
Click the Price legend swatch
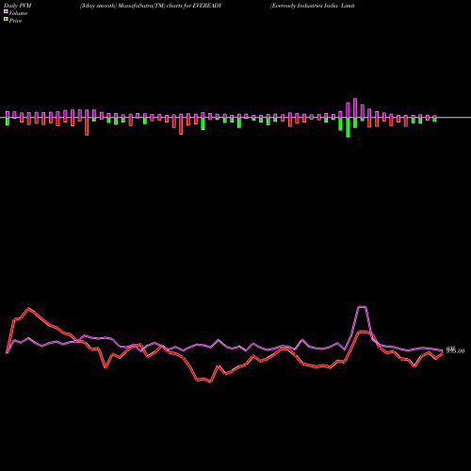pos(6,20)
